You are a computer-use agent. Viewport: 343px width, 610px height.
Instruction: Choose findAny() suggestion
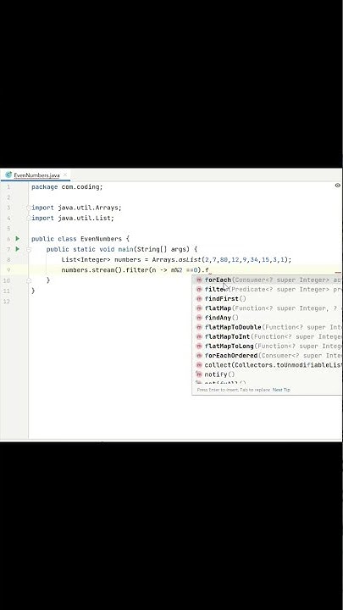click(x=267, y=318)
